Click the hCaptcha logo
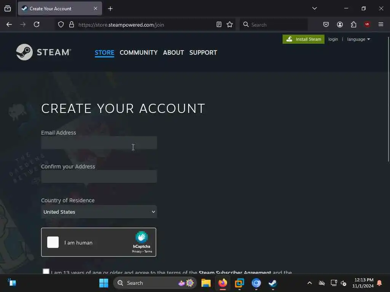 point(142,237)
